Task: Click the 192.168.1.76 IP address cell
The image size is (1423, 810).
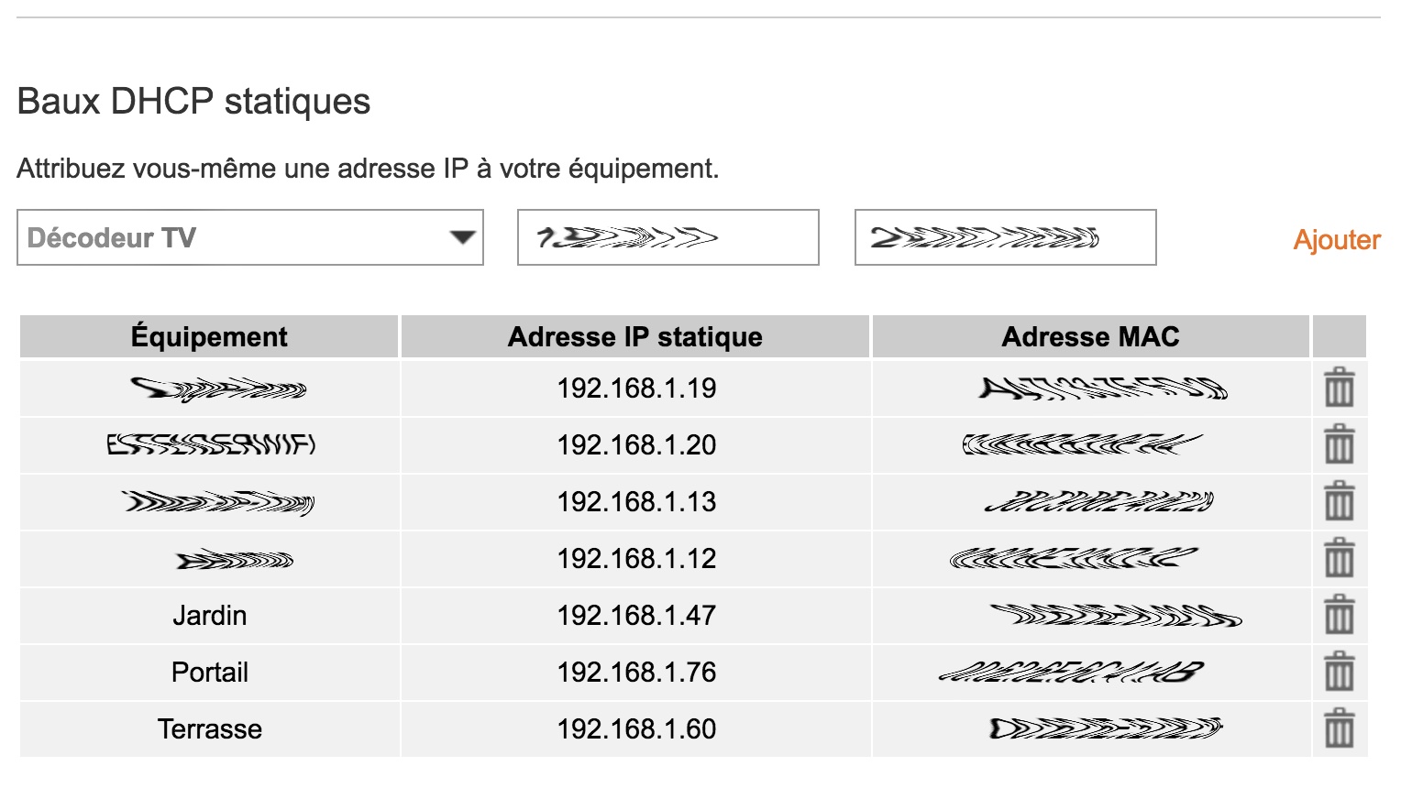Action: tap(636, 673)
